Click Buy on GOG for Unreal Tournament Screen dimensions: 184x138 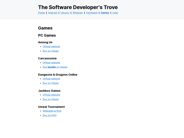pos(49,115)
